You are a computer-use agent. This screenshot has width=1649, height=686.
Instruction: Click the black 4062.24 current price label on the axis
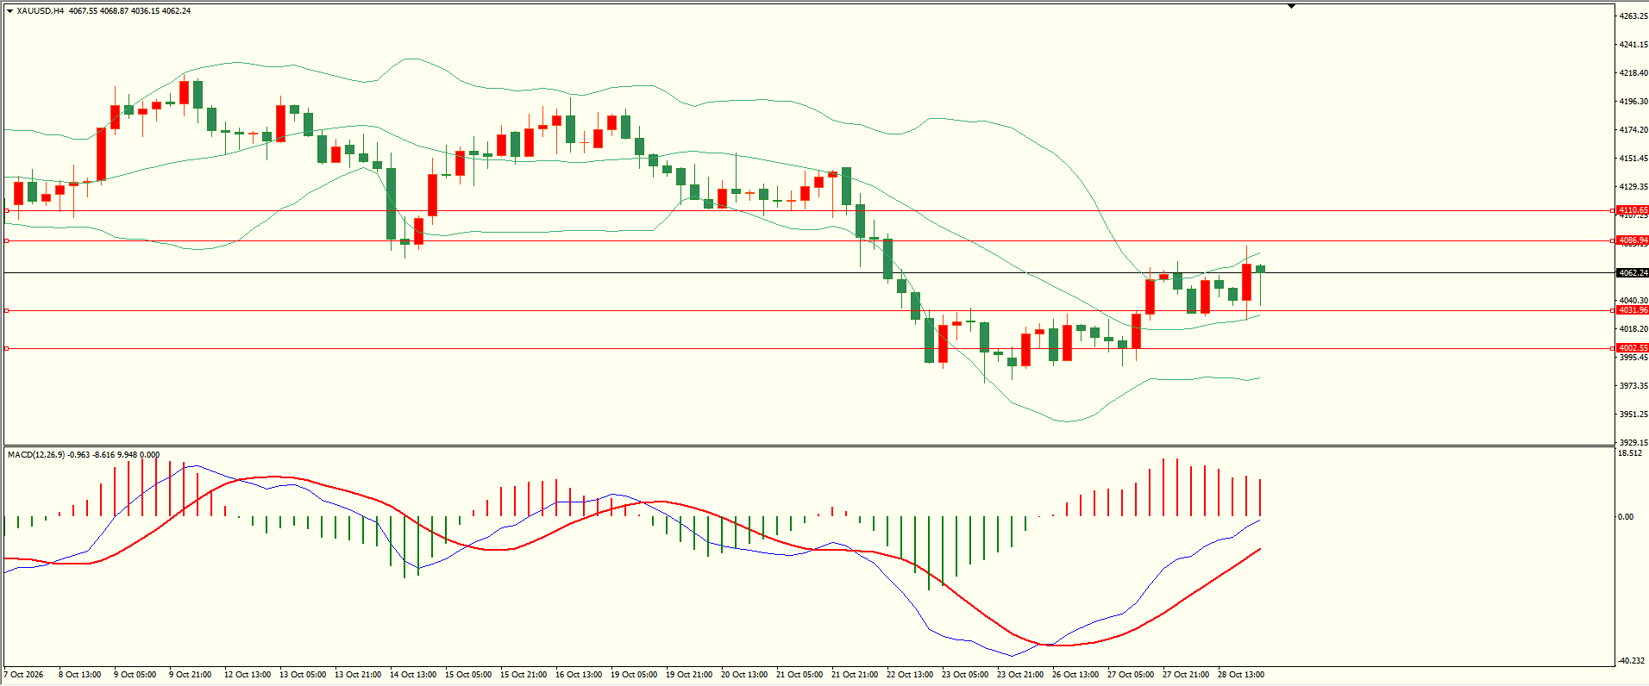[x=1633, y=272]
